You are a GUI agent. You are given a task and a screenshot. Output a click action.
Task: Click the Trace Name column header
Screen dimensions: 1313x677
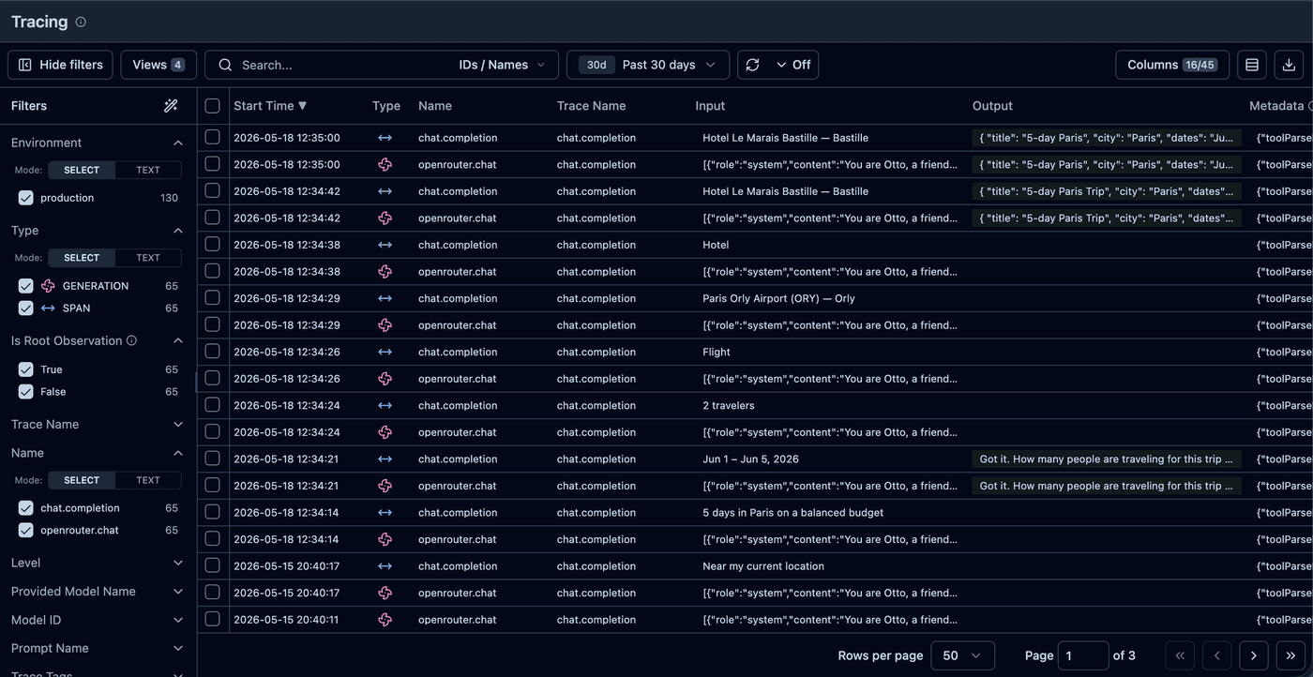(x=591, y=106)
